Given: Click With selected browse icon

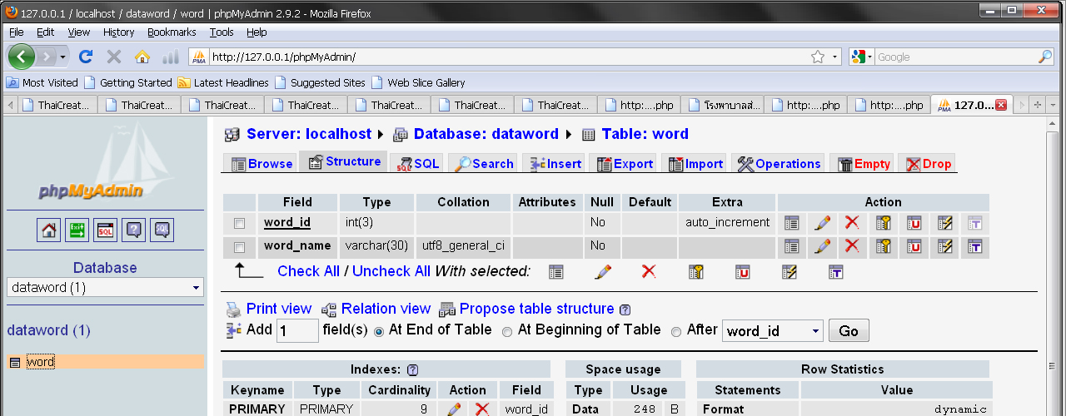Looking at the screenshot, I should (555, 271).
